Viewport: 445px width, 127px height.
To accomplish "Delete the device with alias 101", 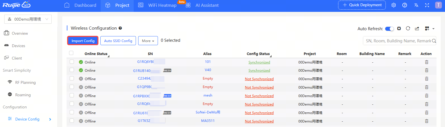I will tap(426, 62).
